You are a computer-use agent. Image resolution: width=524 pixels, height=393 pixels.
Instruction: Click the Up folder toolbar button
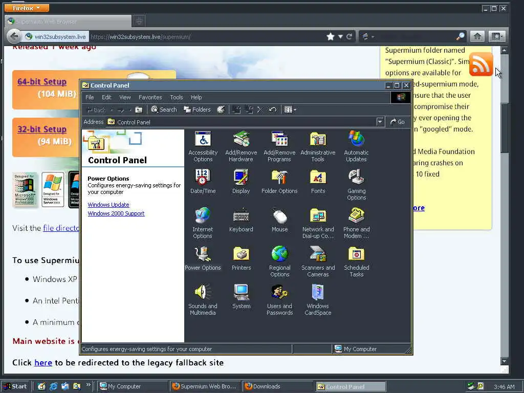tap(139, 110)
